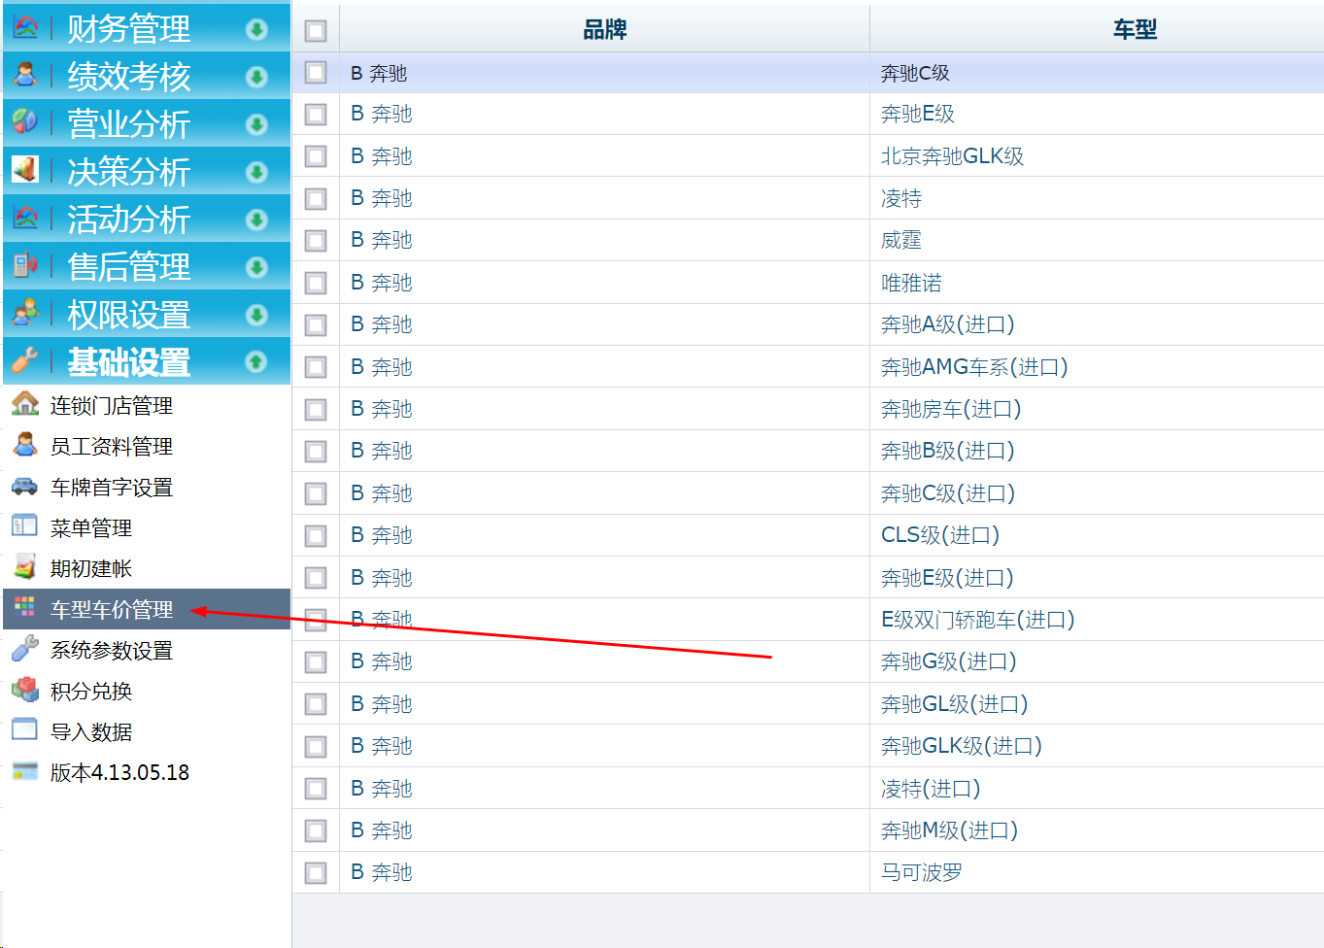Click the ledger icon beside 期初建帐
1324x948 pixels.
tap(24, 567)
